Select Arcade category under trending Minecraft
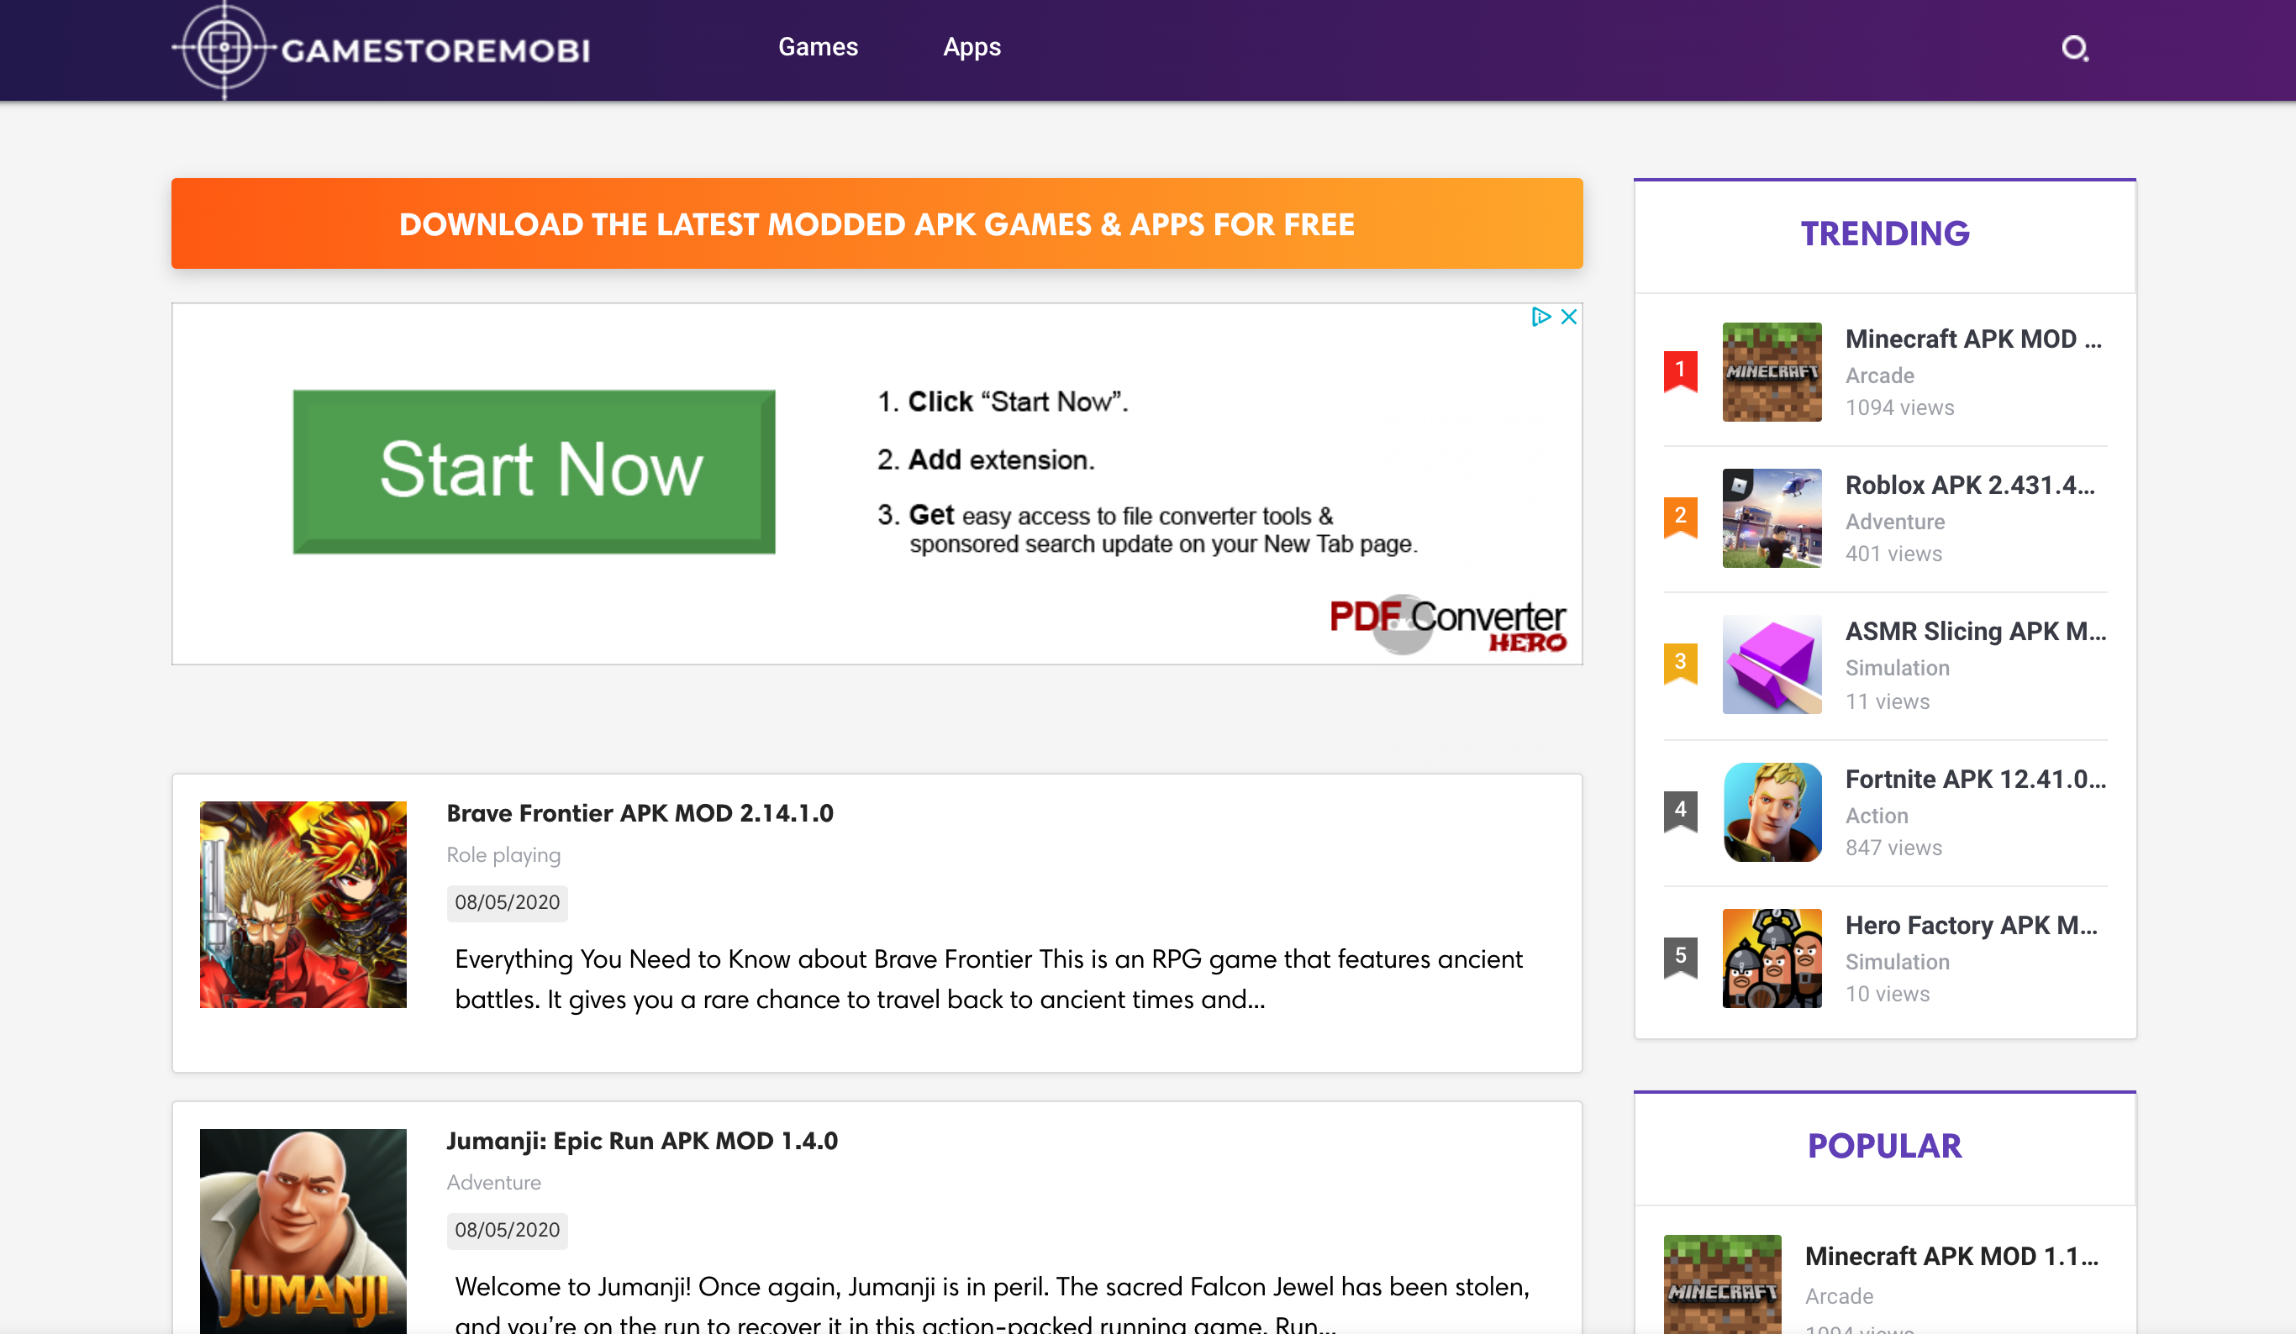Viewport: 2296px width, 1334px height. click(1878, 376)
